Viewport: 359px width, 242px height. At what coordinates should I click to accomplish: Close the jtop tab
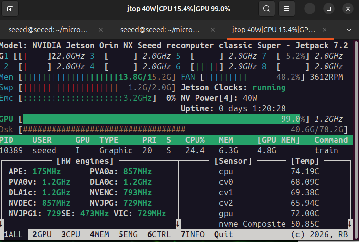pyautogui.click(x=325, y=30)
